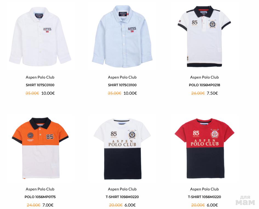
Task: Click the 7.00€ price of orange polo
Action: coord(48,205)
